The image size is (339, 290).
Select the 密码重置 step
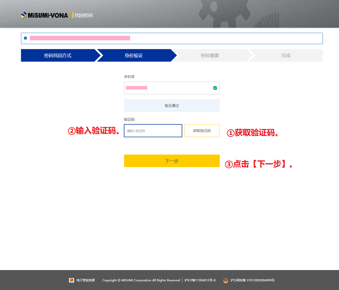pos(210,56)
